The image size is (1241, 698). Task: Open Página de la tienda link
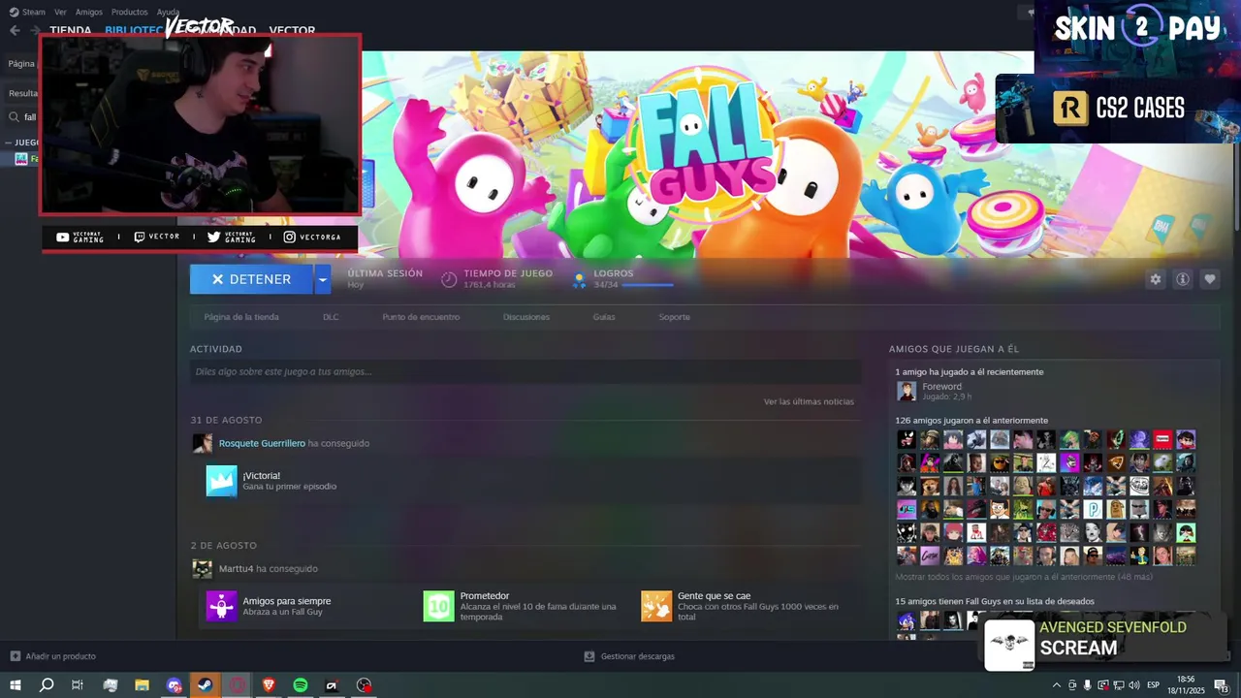click(x=241, y=317)
